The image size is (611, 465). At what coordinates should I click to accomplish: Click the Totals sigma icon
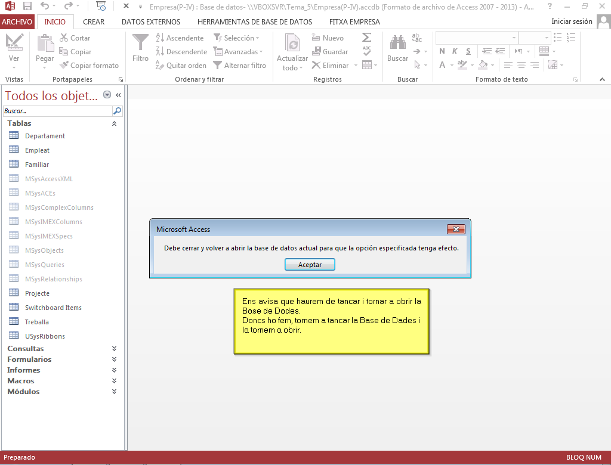[367, 38]
